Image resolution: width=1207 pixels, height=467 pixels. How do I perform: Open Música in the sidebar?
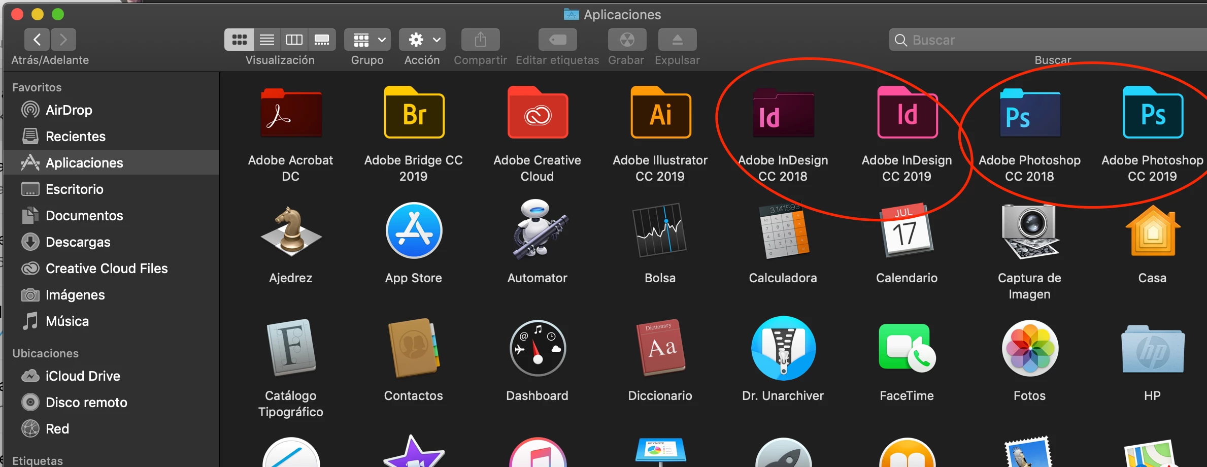tap(112, 321)
